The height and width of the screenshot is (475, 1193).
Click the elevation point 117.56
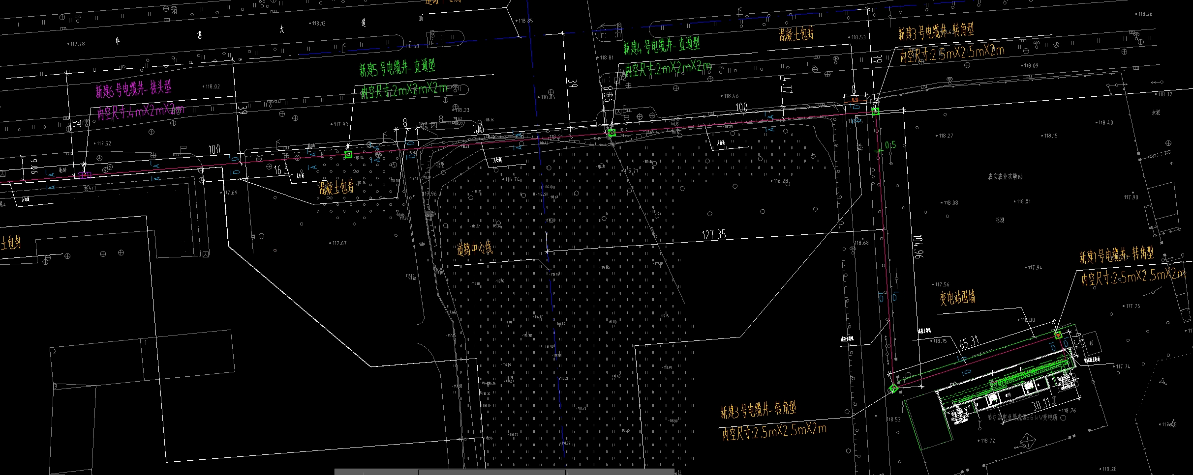tap(940, 284)
